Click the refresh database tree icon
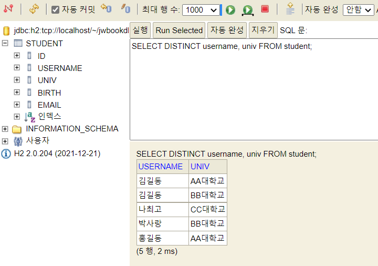This screenshot has width=378, height=266. pyautogui.click(x=34, y=9)
